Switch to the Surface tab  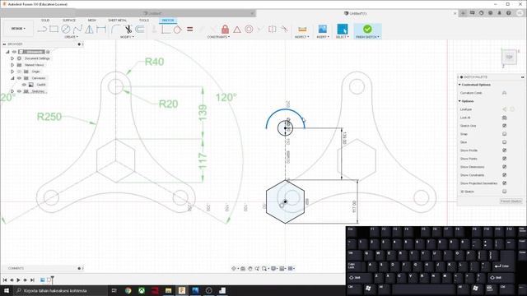(69, 21)
